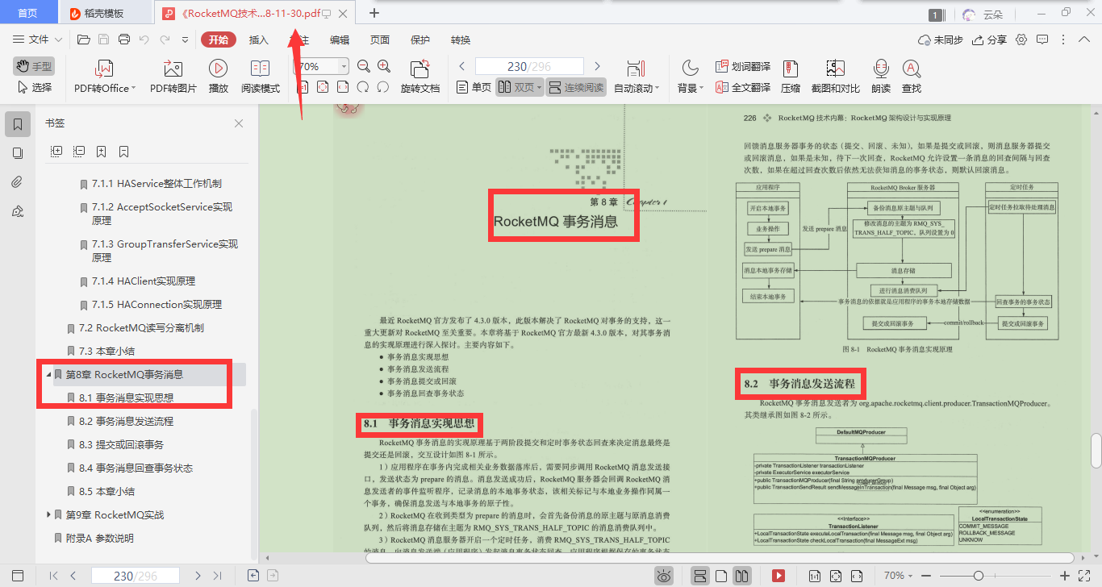The height and width of the screenshot is (587, 1102).
Task: Click the status bar zoom minus button
Action: coord(928,576)
